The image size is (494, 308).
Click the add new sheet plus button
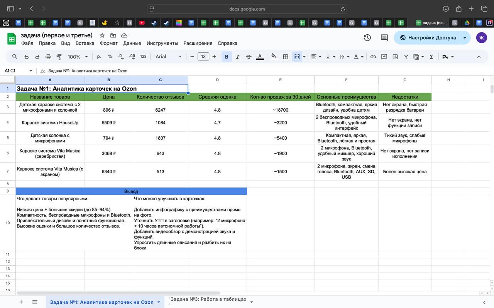pos(21,302)
